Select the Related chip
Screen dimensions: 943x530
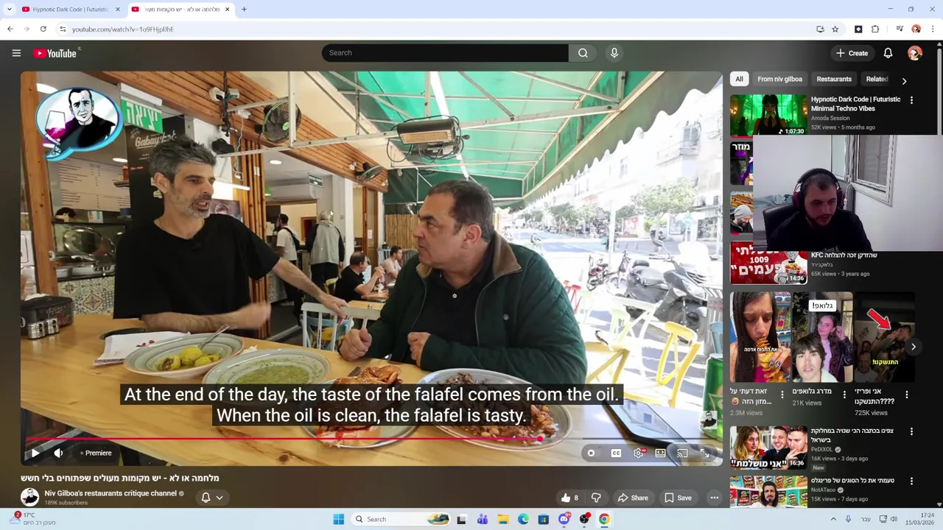pos(877,79)
